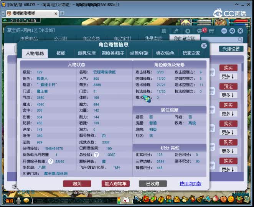Click the green arrow beside map coordinates
The height and width of the screenshot is (207, 254).
pos(5,20)
